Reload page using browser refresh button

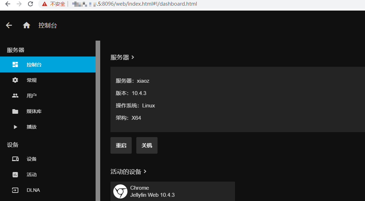(30, 4)
